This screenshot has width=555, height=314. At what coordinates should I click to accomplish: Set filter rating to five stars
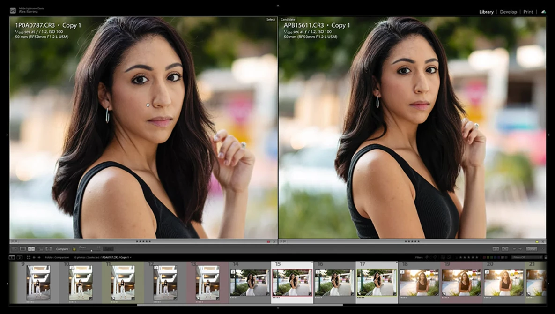click(477, 257)
